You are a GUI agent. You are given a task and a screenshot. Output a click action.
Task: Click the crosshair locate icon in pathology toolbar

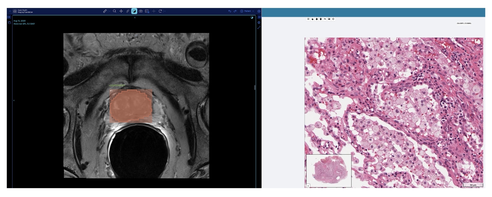pos(333,19)
